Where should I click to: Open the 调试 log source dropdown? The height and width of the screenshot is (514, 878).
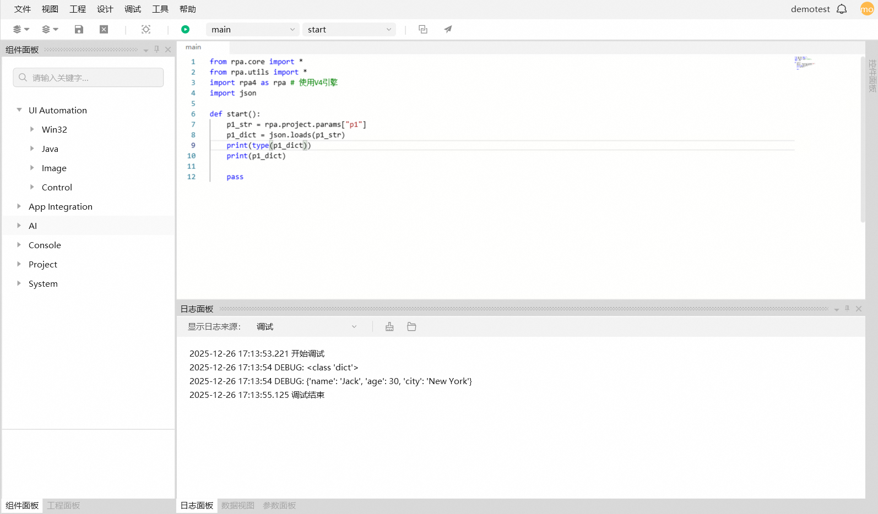(x=306, y=327)
